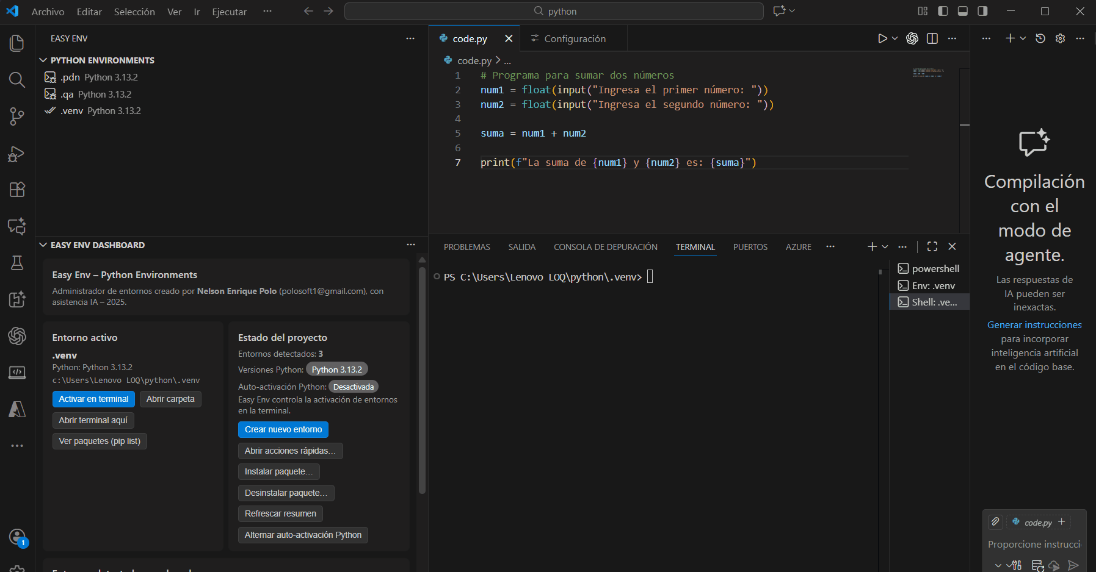Screen dimensions: 1096x572
Task: Go back with the navigation arrow
Action: 308,11
